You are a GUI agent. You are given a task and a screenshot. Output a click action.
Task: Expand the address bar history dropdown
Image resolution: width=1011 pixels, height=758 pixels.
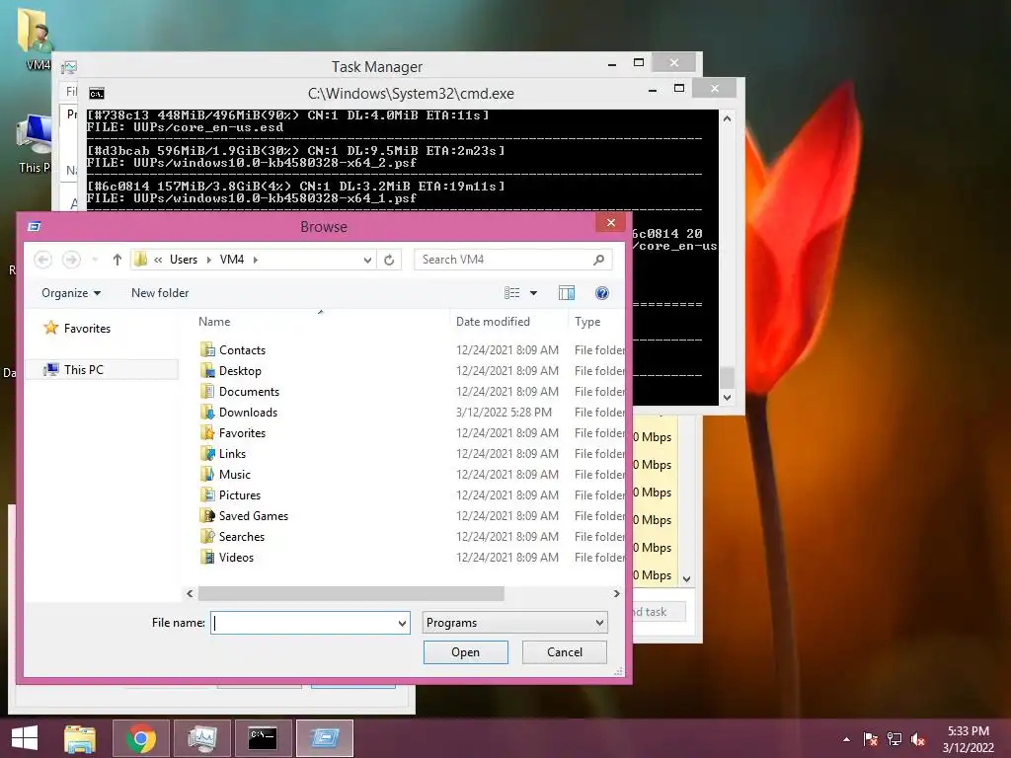click(x=367, y=260)
